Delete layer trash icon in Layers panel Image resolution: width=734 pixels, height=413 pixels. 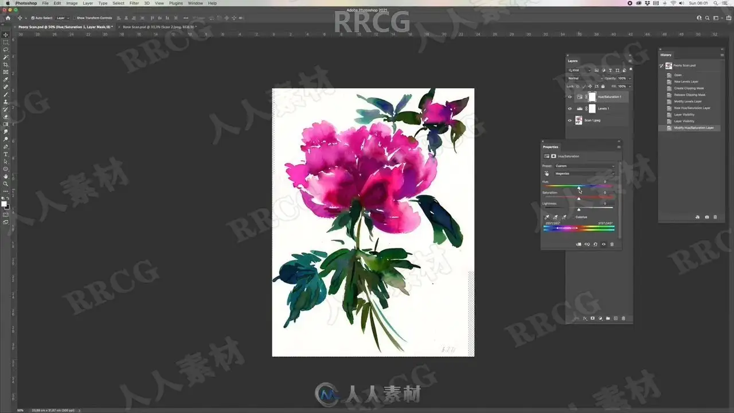click(623, 318)
